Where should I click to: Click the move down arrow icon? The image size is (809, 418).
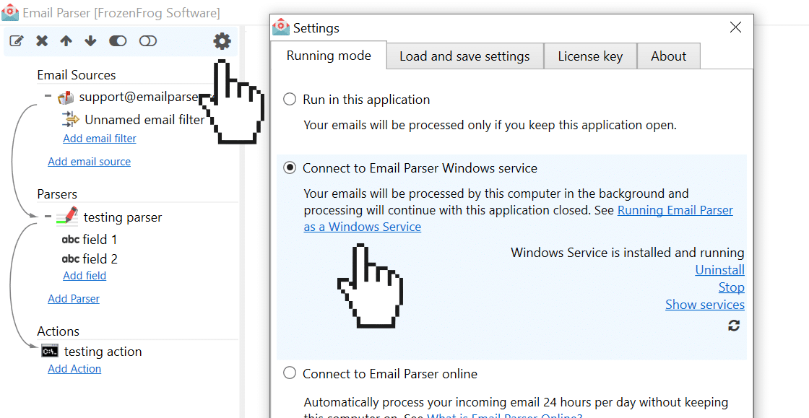(90, 40)
